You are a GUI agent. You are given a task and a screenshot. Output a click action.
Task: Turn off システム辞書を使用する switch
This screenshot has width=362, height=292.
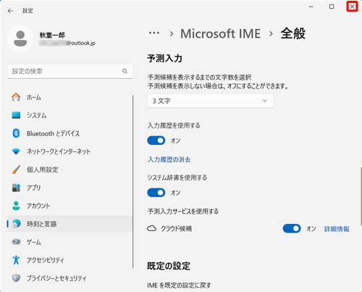click(156, 193)
